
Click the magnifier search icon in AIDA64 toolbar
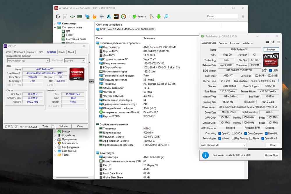(x=166, y=17)
